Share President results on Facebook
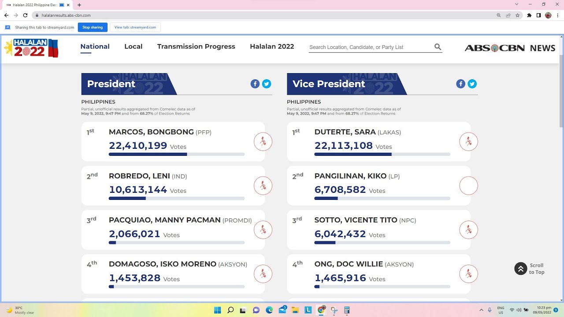The height and width of the screenshot is (317, 564). click(255, 84)
